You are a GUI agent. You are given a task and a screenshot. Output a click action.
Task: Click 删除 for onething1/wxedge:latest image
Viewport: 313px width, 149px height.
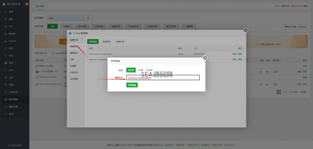(240, 54)
